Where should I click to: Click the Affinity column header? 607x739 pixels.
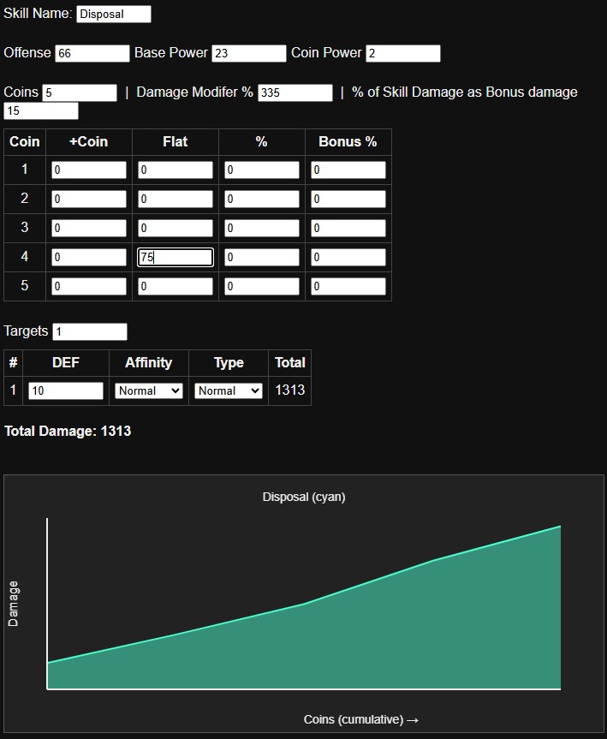[148, 363]
